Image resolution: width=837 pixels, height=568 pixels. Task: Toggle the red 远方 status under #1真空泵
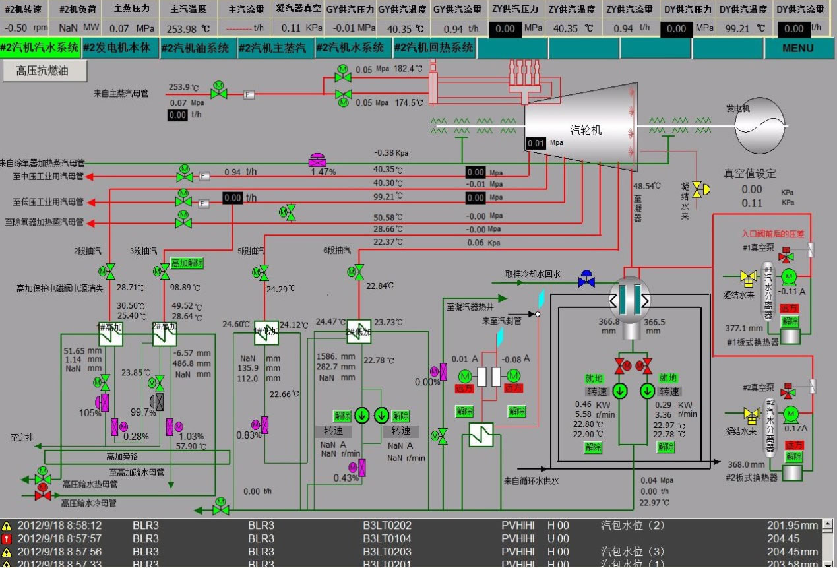pyautogui.click(x=789, y=307)
